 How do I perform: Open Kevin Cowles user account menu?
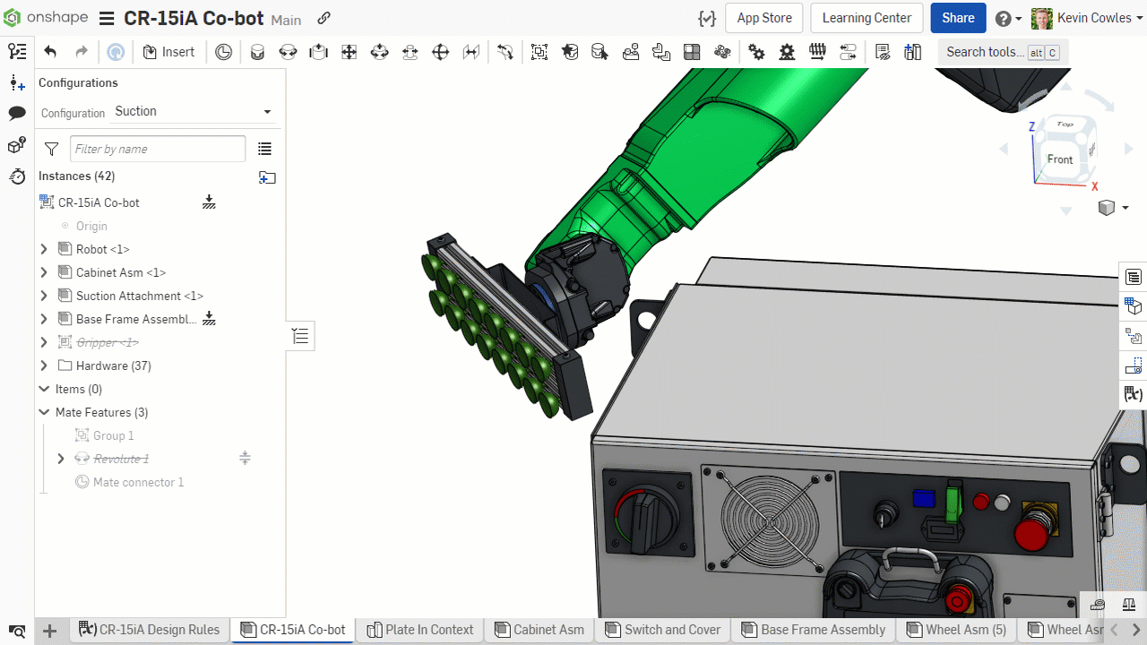(1089, 18)
